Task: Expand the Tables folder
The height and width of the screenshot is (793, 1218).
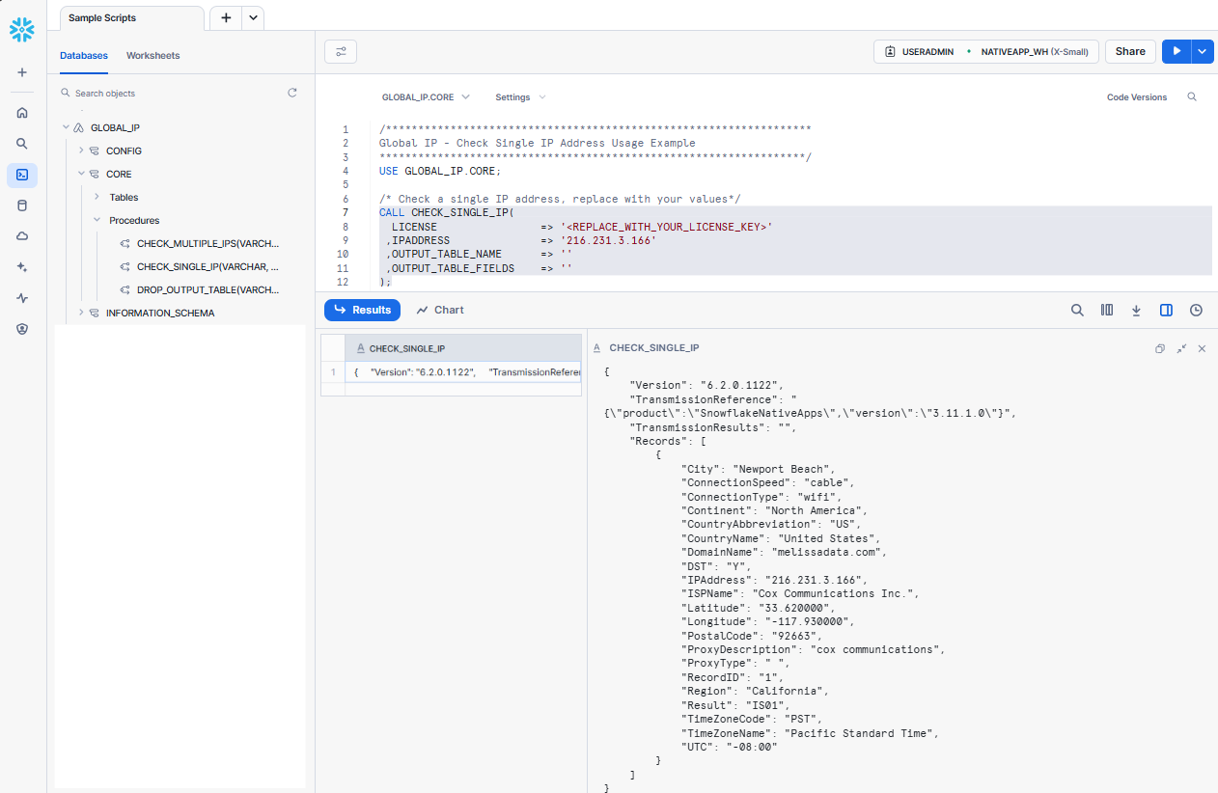Action: 97,197
